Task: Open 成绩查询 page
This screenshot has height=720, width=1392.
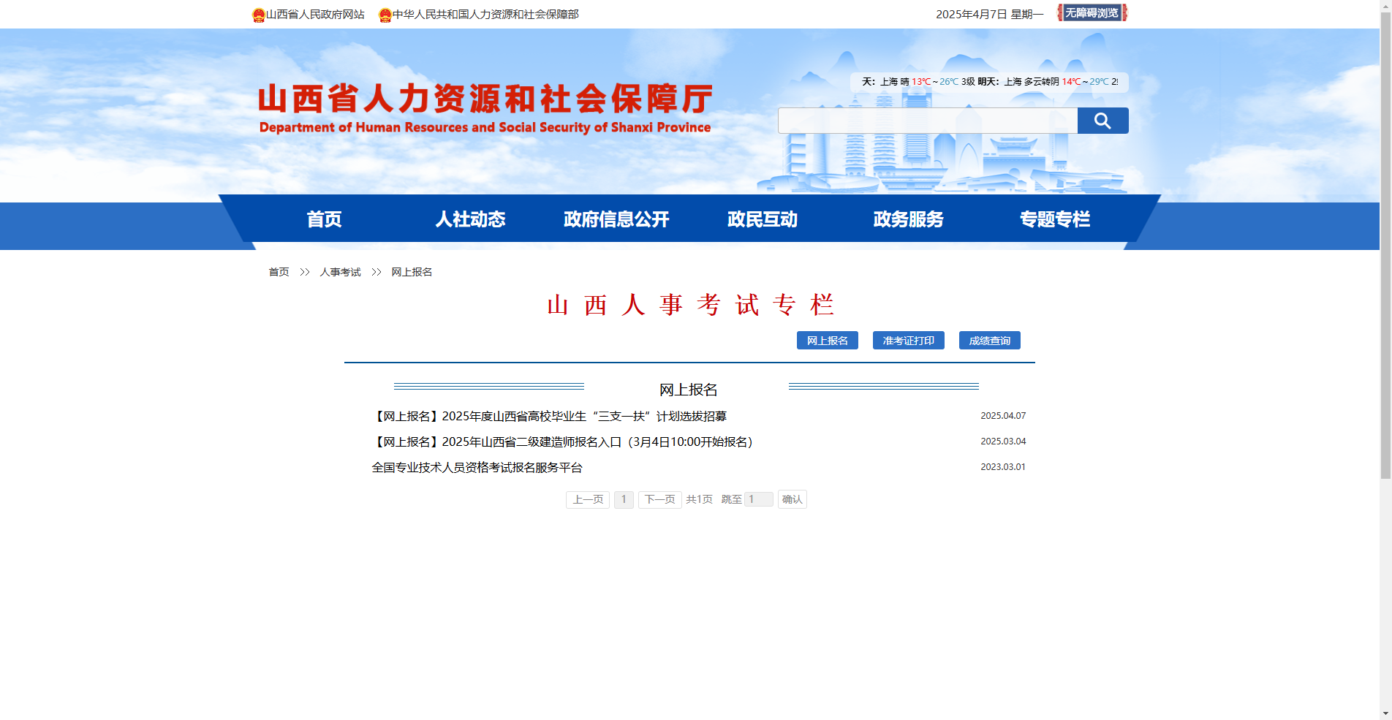Action: click(989, 340)
